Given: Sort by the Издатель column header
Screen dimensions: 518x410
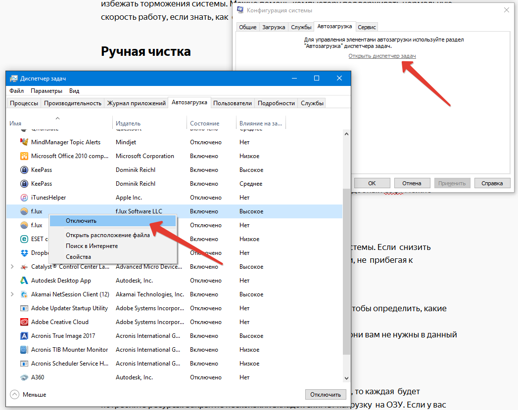Looking at the screenshot, I should click(x=149, y=123).
